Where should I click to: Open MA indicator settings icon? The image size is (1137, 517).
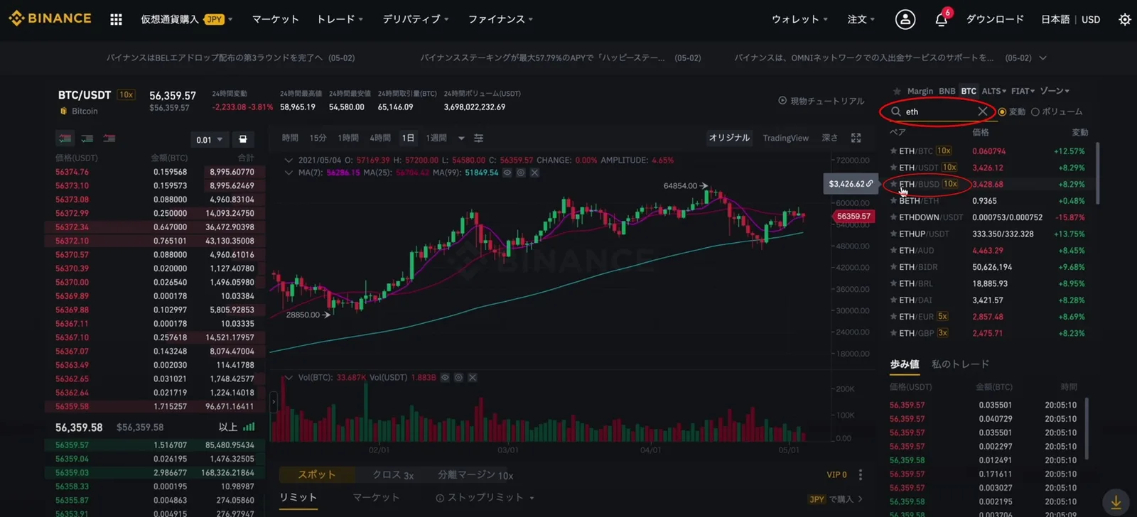(x=521, y=173)
